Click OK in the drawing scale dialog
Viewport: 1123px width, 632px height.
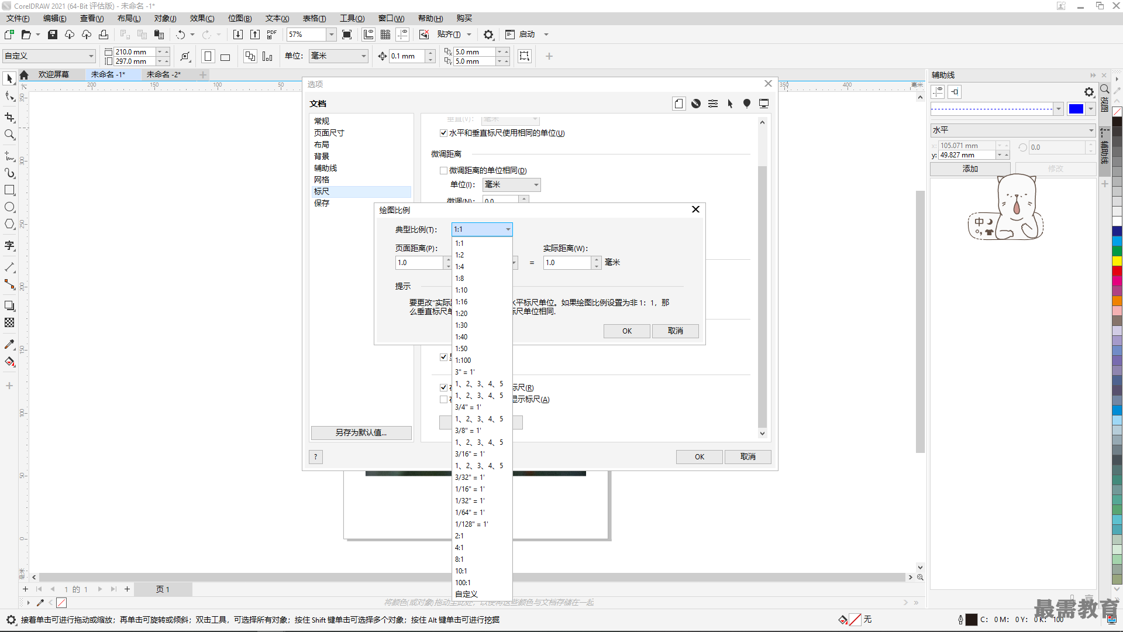pos(627,331)
